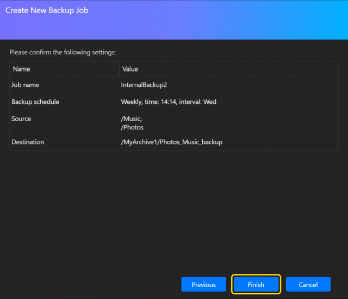
Task: Click the Name column header
Action: pos(22,69)
